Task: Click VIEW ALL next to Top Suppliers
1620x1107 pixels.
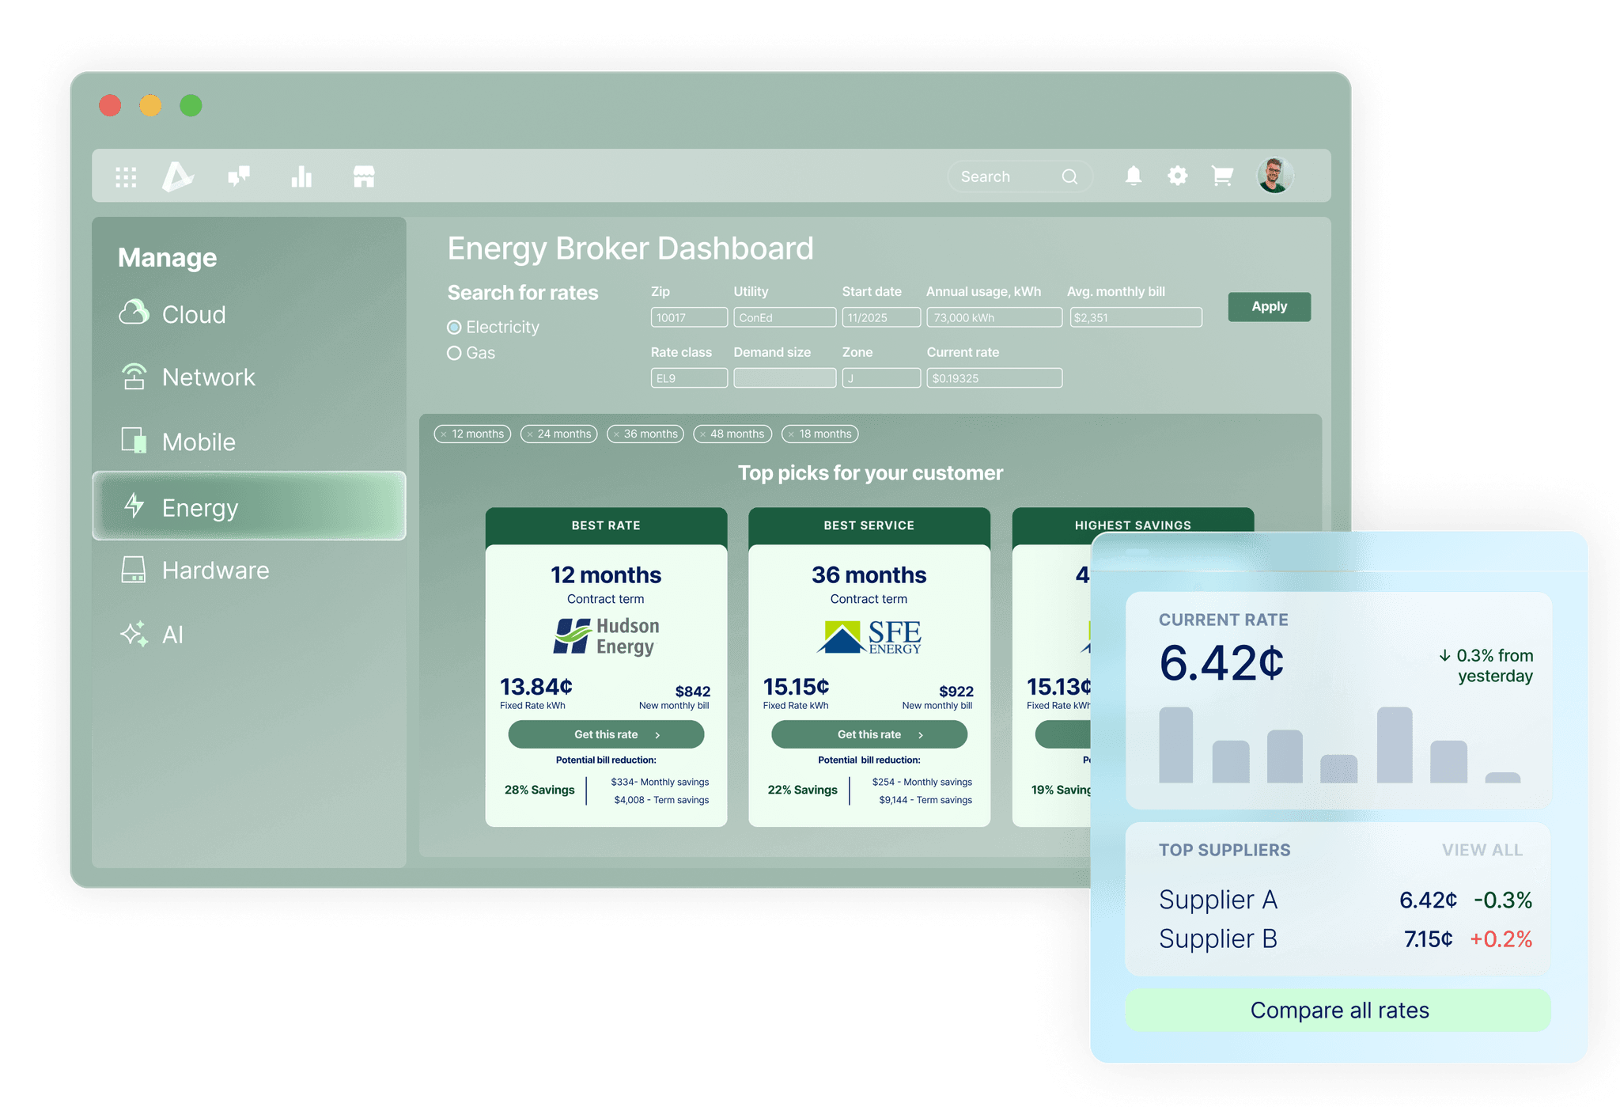Action: tap(1482, 850)
